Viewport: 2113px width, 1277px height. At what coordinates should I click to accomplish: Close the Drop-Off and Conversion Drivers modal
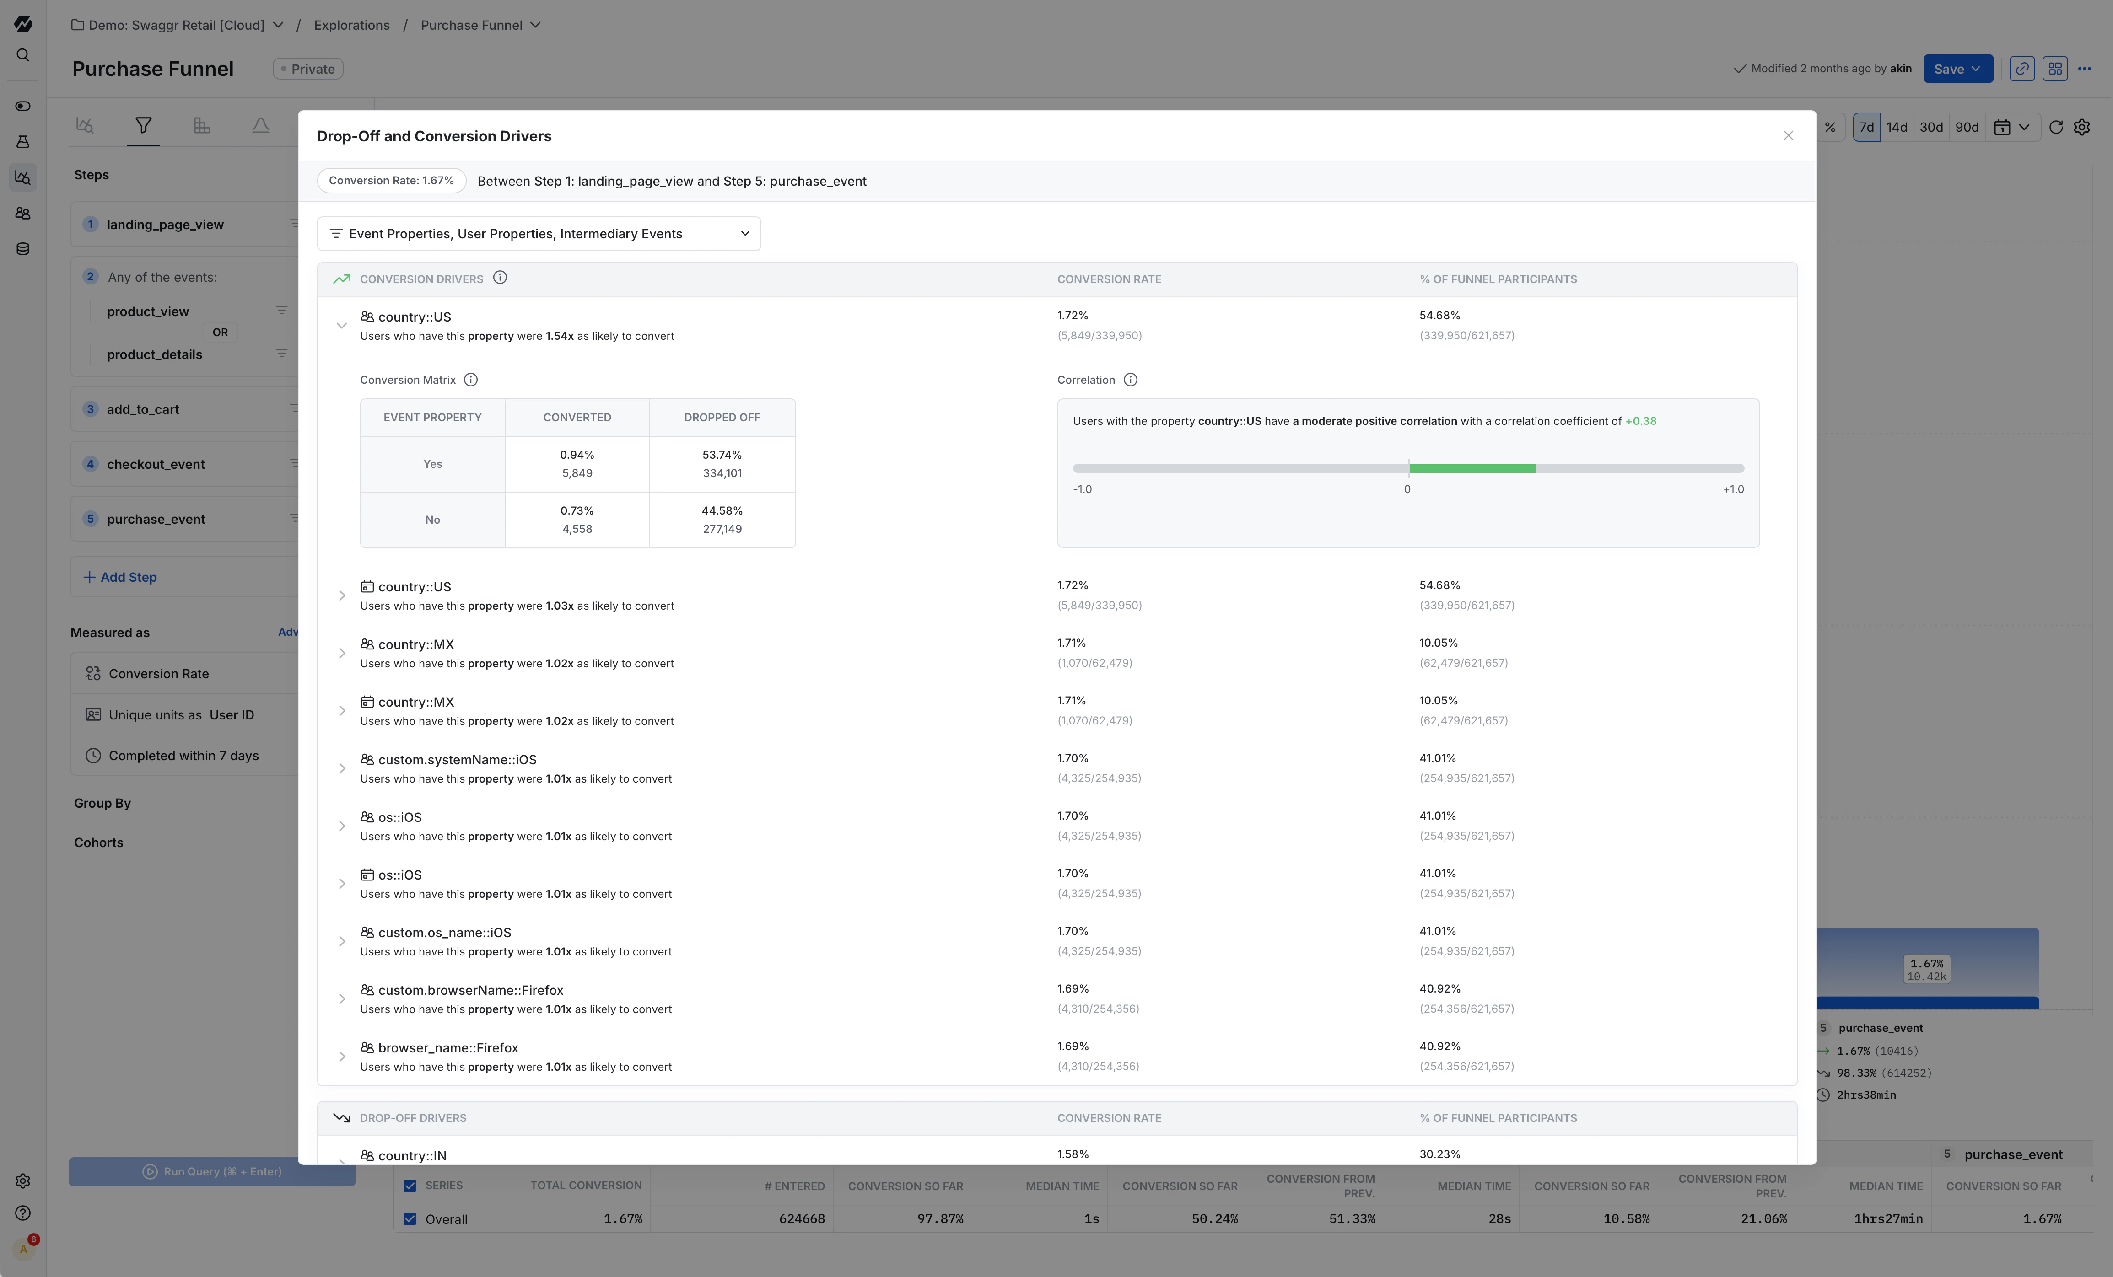click(x=1789, y=135)
